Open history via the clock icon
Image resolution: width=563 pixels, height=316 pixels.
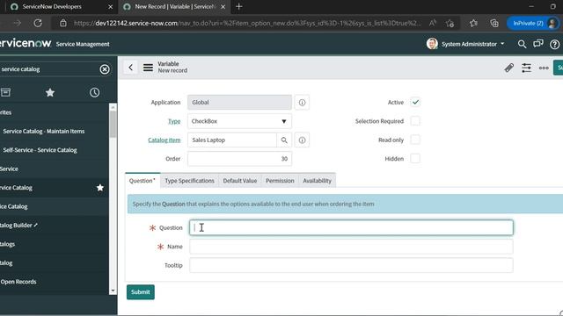pyautogui.click(x=94, y=92)
